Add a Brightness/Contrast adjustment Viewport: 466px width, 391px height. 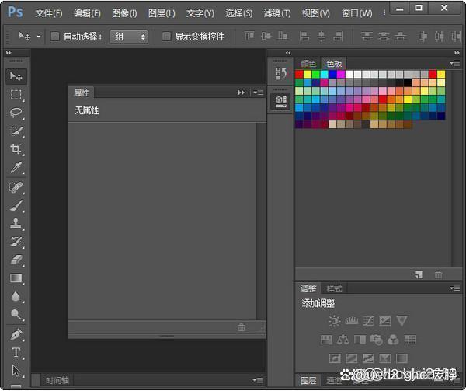(334, 320)
